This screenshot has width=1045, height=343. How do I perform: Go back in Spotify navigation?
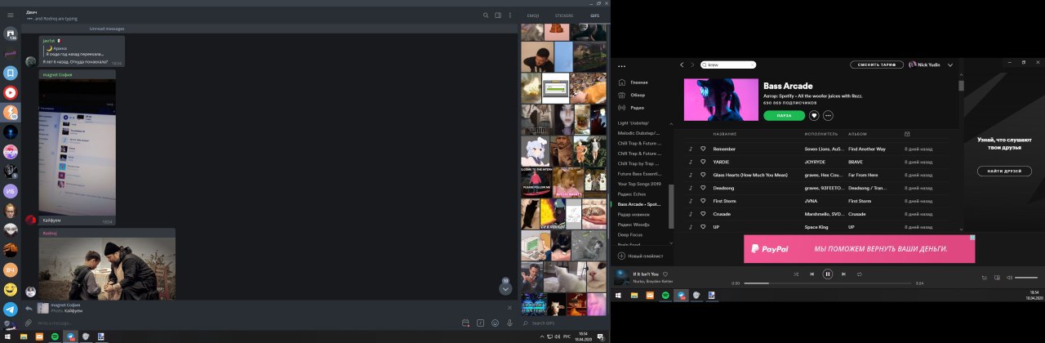tap(682, 65)
